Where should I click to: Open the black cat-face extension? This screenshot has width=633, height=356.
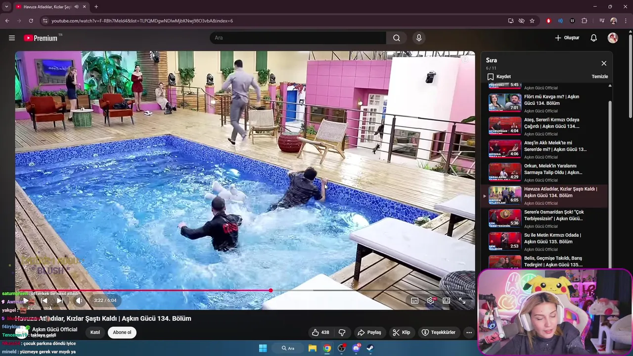pos(572,21)
